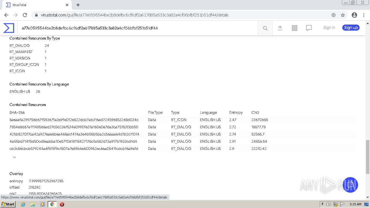Click the Start button
Image resolution: width=370 pixels, height=208 pixels.
[8, 204]
